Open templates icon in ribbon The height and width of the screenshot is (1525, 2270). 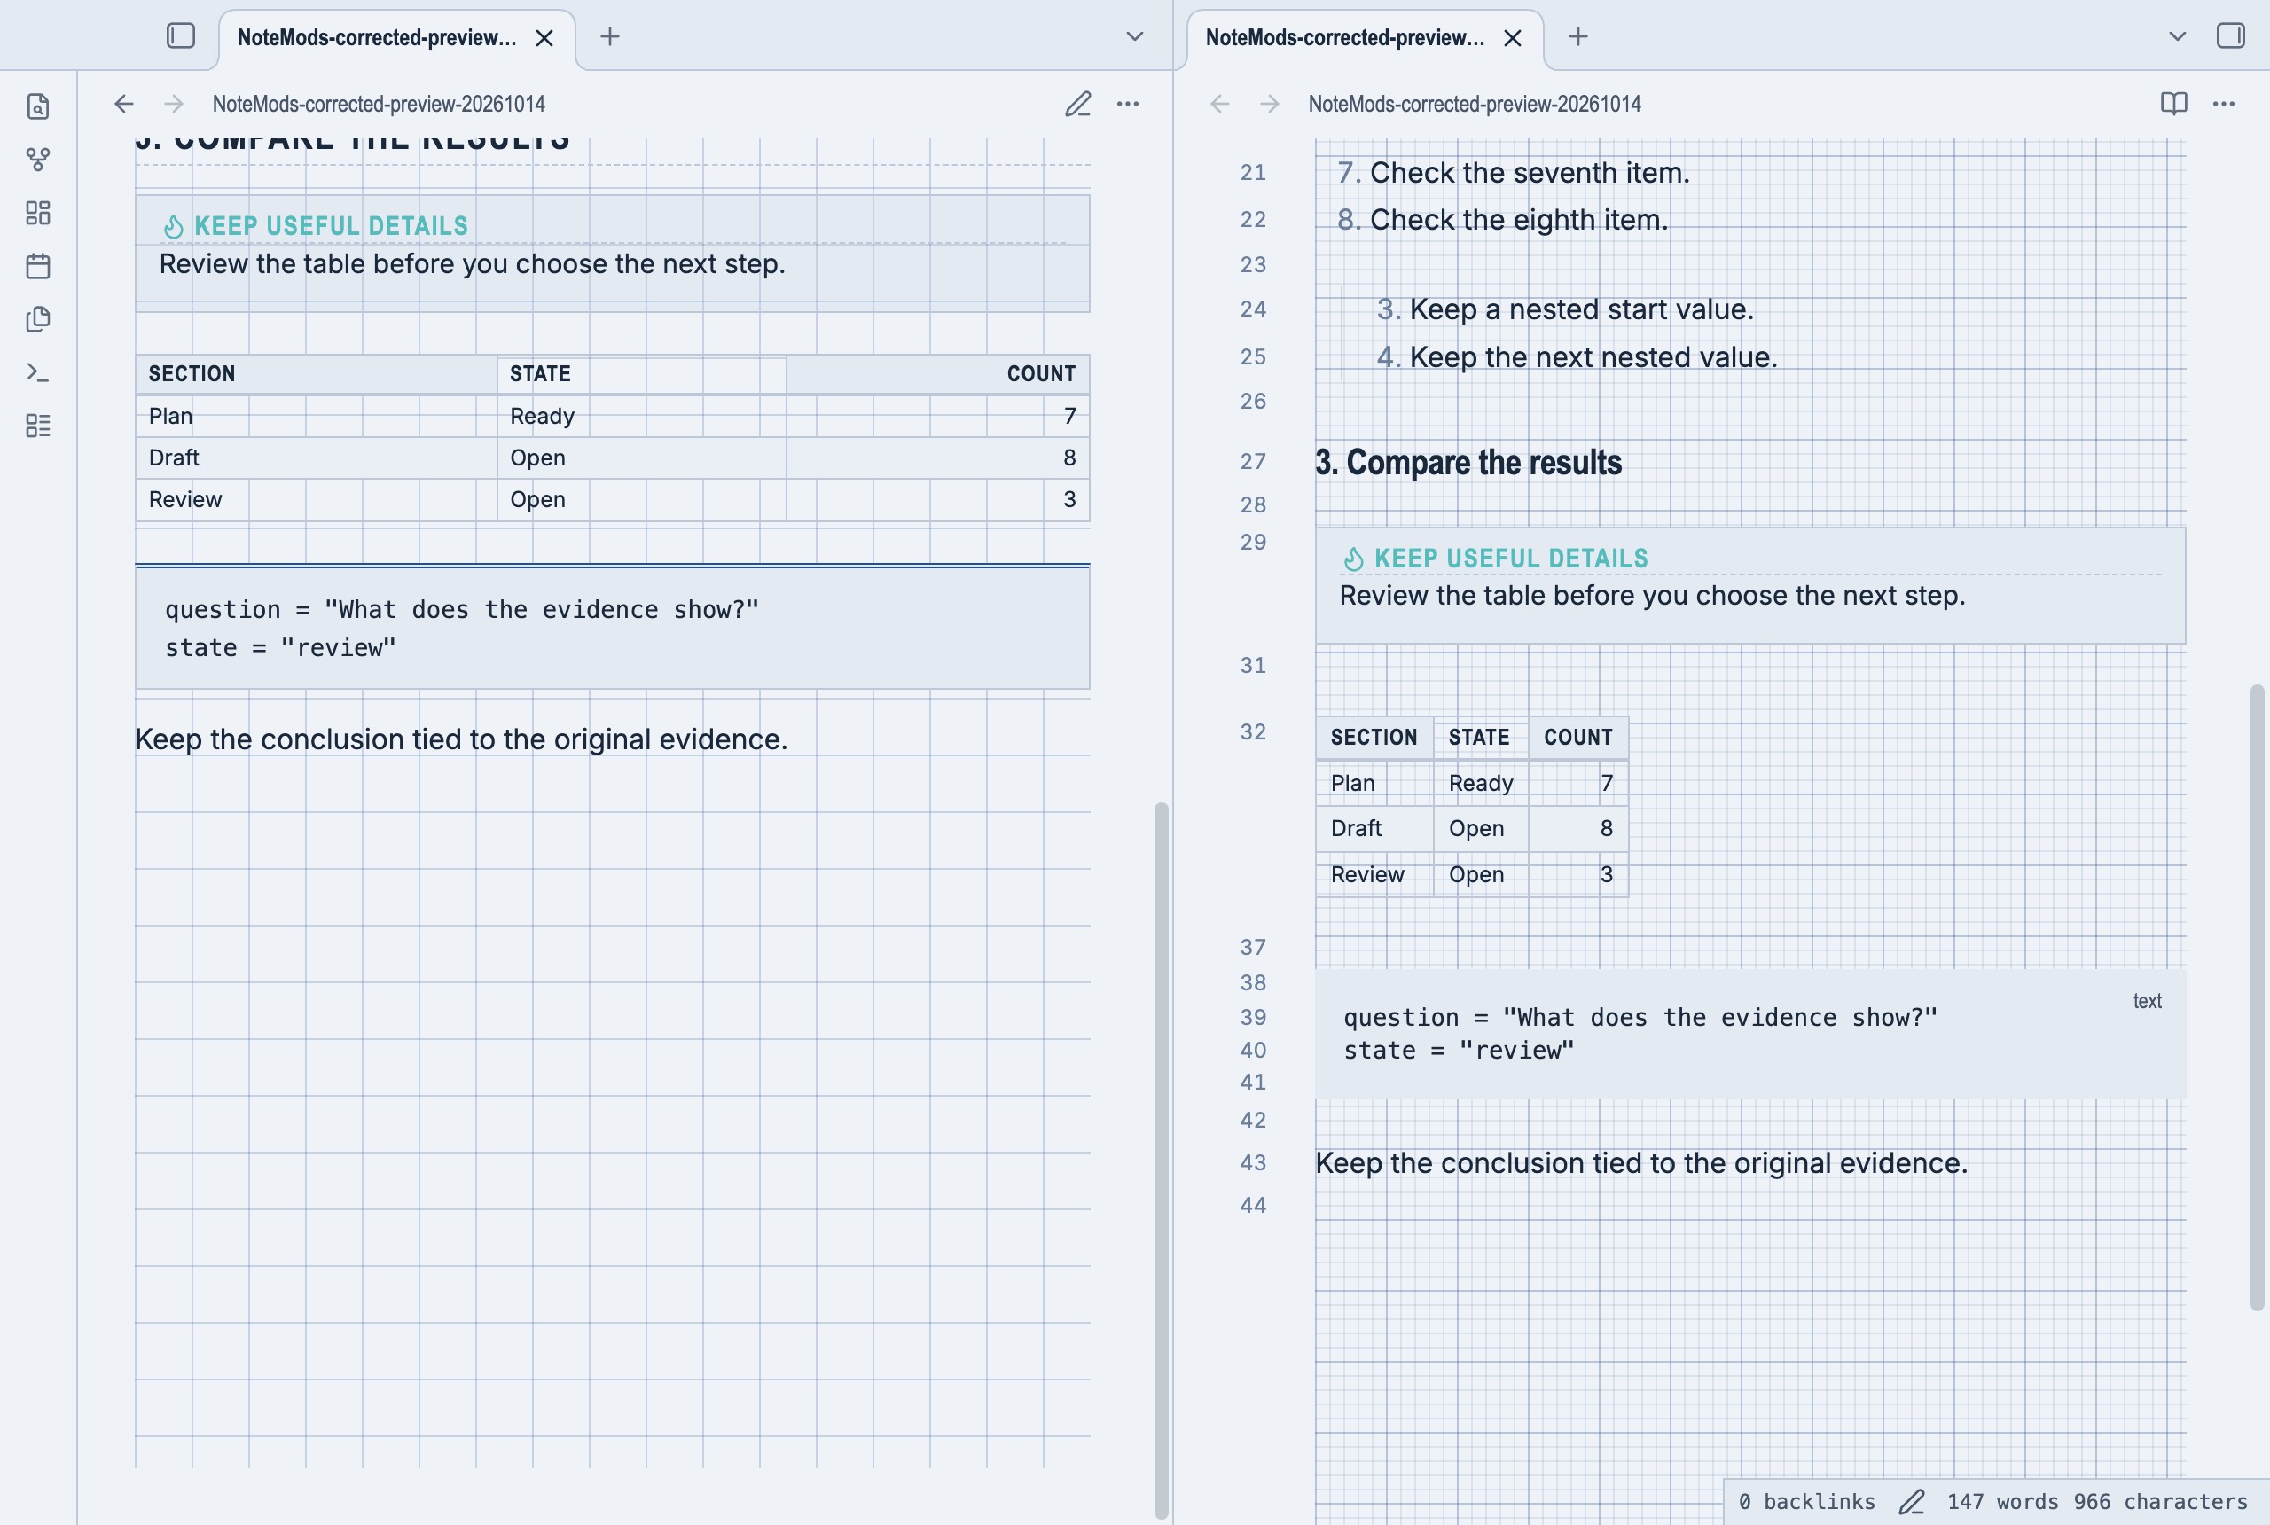[x=38, y=319]
